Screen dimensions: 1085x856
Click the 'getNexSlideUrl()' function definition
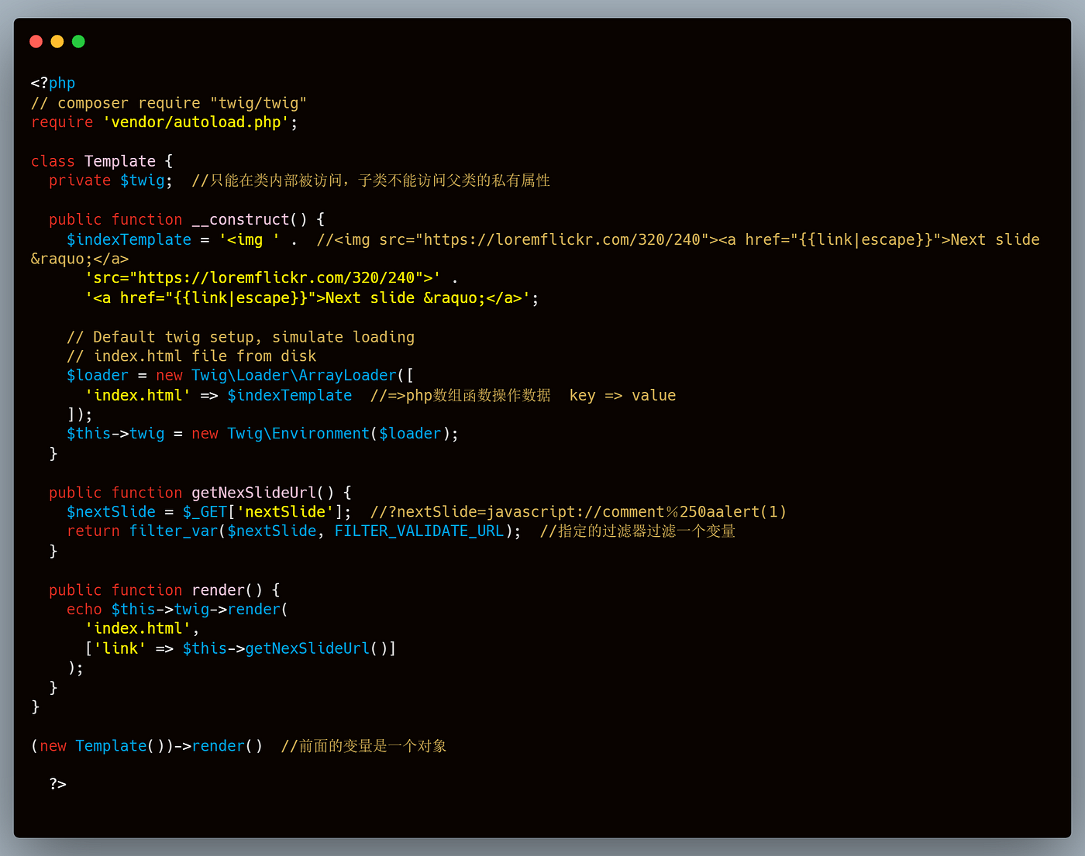pos(263,493)
